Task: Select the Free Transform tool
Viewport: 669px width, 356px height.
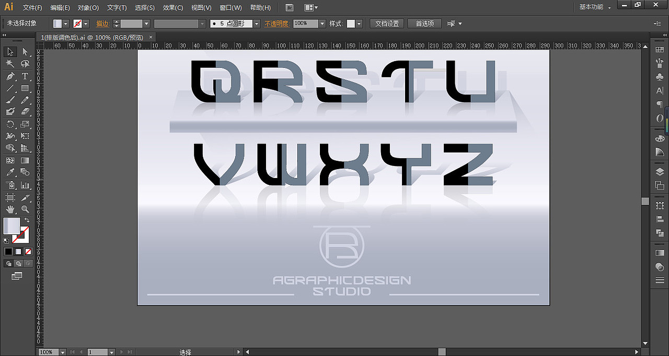Action: click(25, 136)
